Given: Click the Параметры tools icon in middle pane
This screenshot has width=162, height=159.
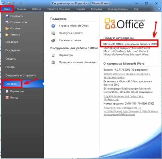Looking at the screenshot, I should click(x=53, y=55).
